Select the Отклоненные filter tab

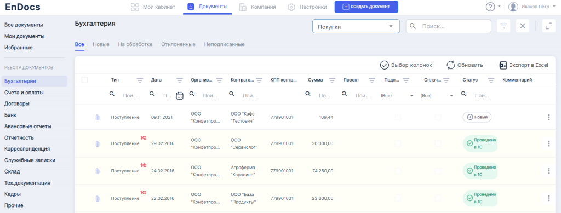[x=178, y=44]
